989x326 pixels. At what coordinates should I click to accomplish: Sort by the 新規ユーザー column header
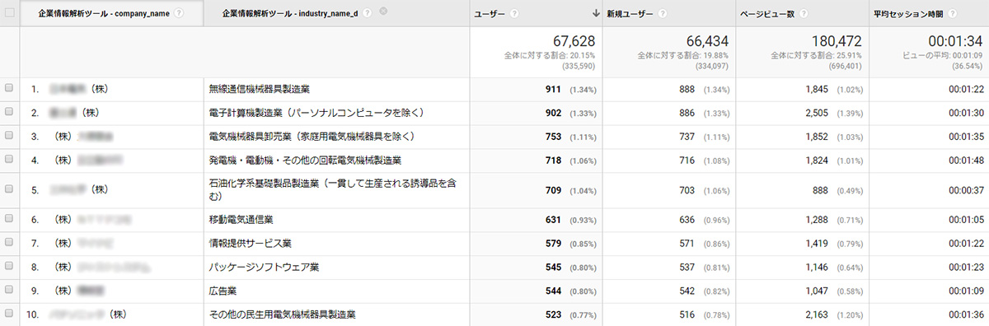point(630,13)
